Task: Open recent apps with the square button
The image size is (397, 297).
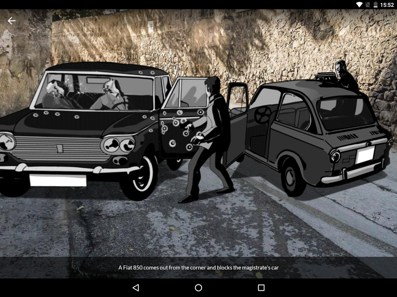Action: [x=261, y=287]
